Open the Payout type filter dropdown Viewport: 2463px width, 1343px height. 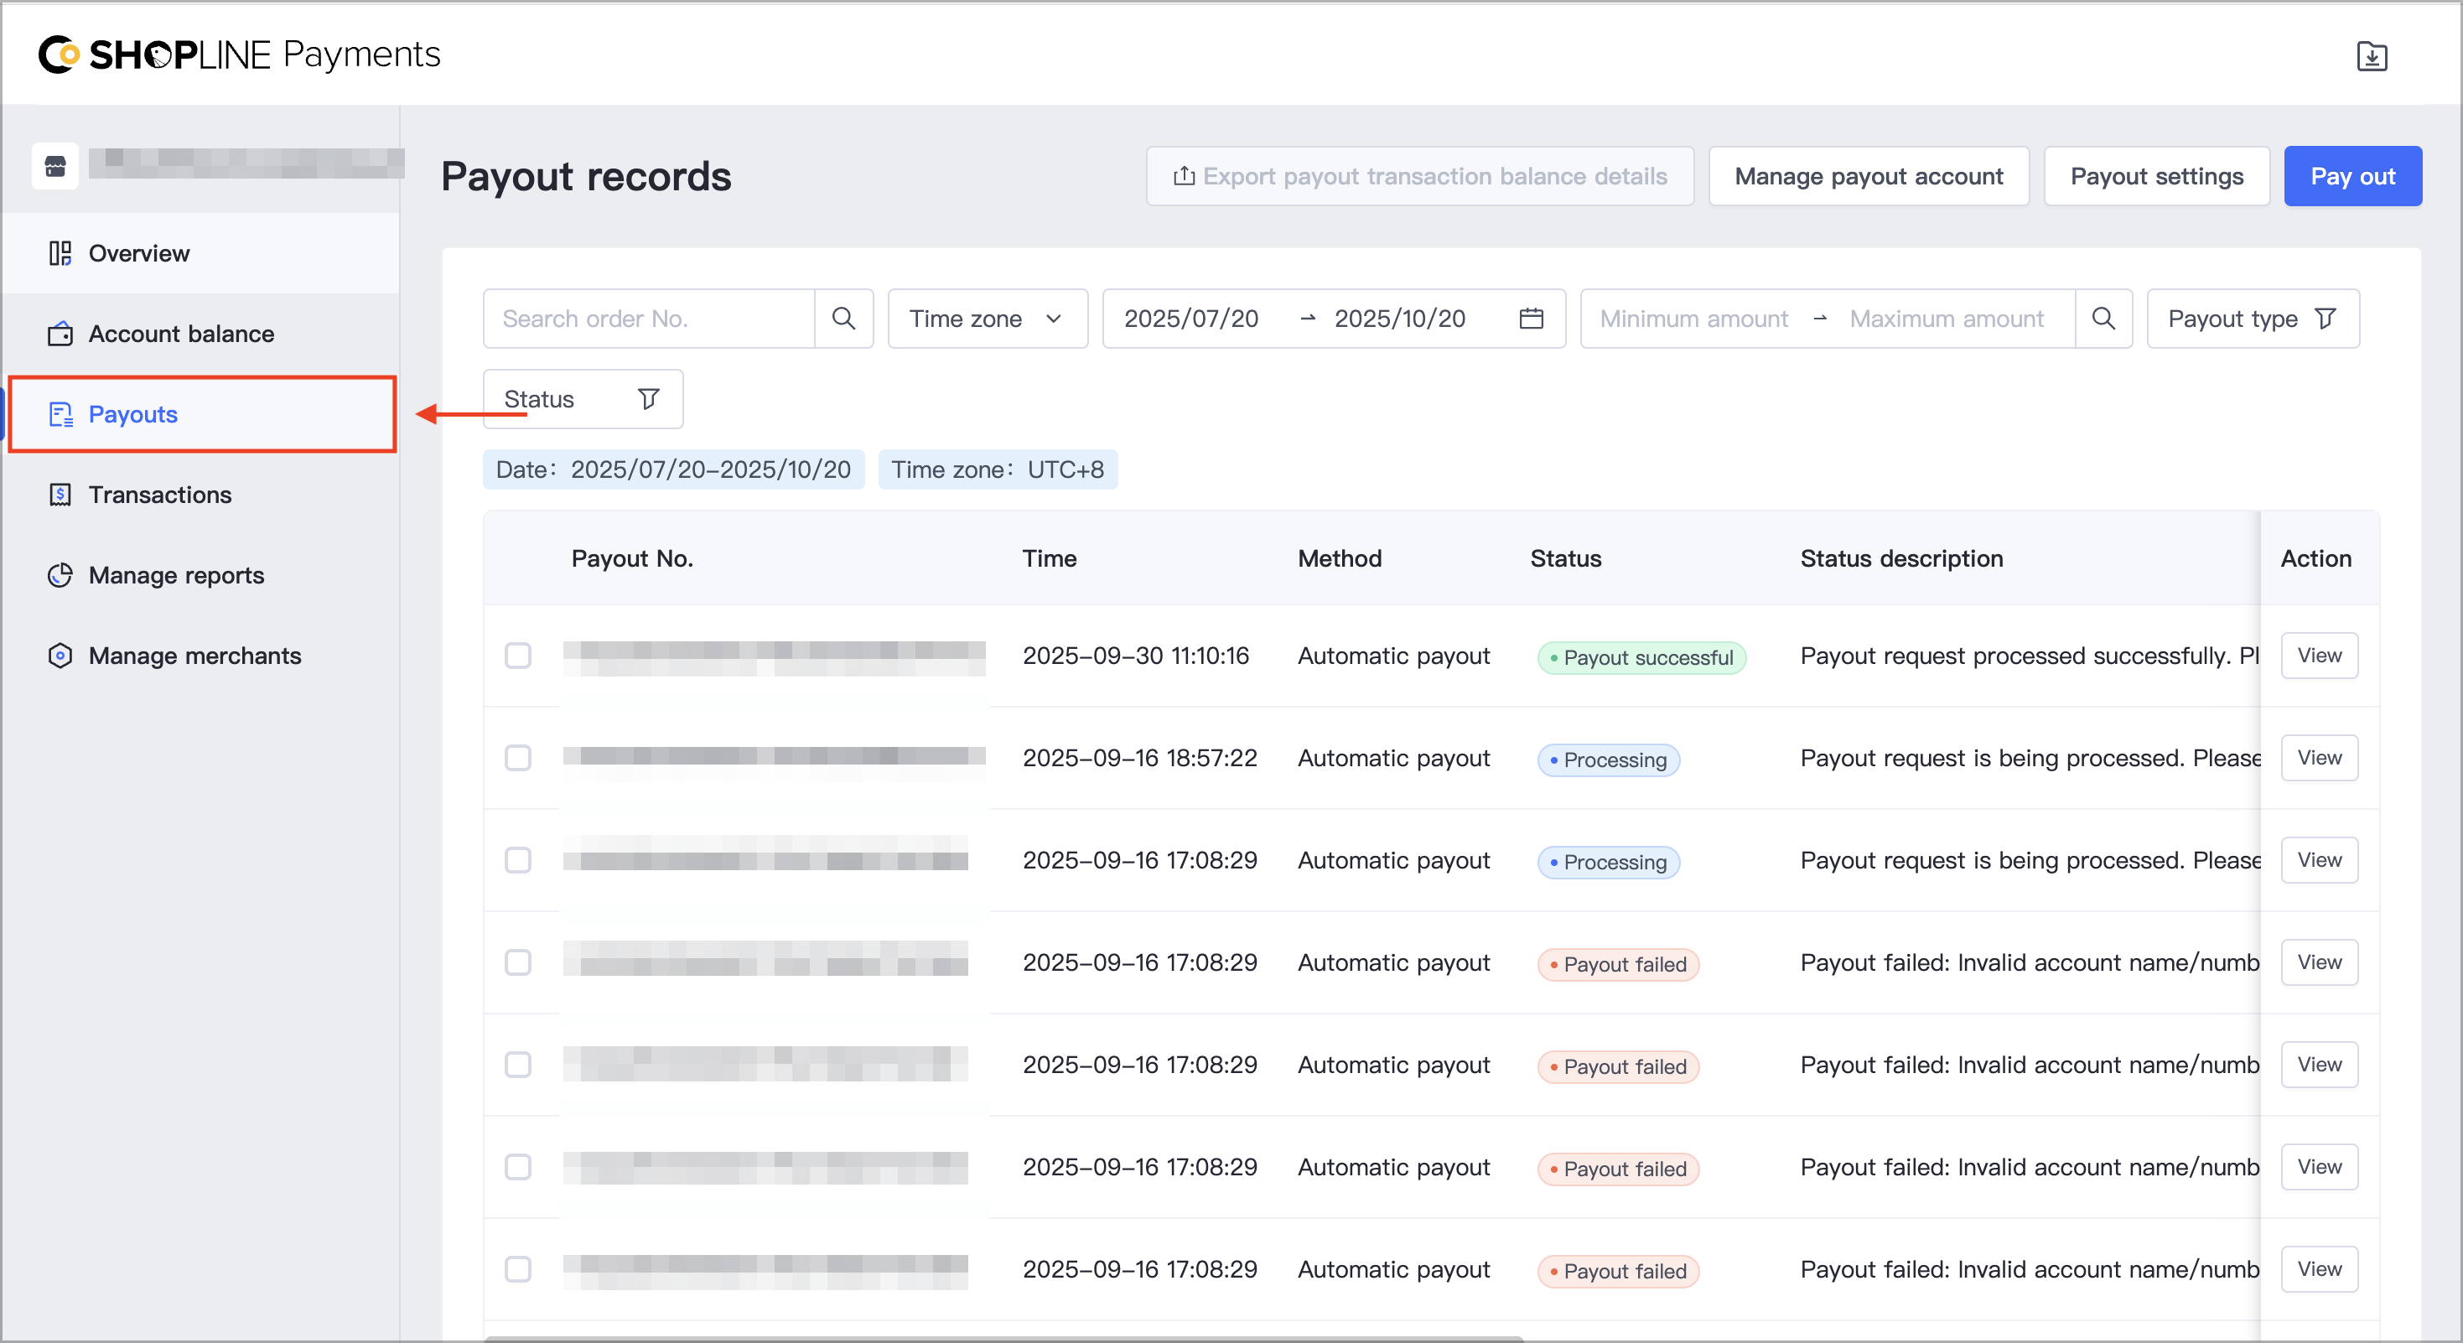tap(2253, 319)
